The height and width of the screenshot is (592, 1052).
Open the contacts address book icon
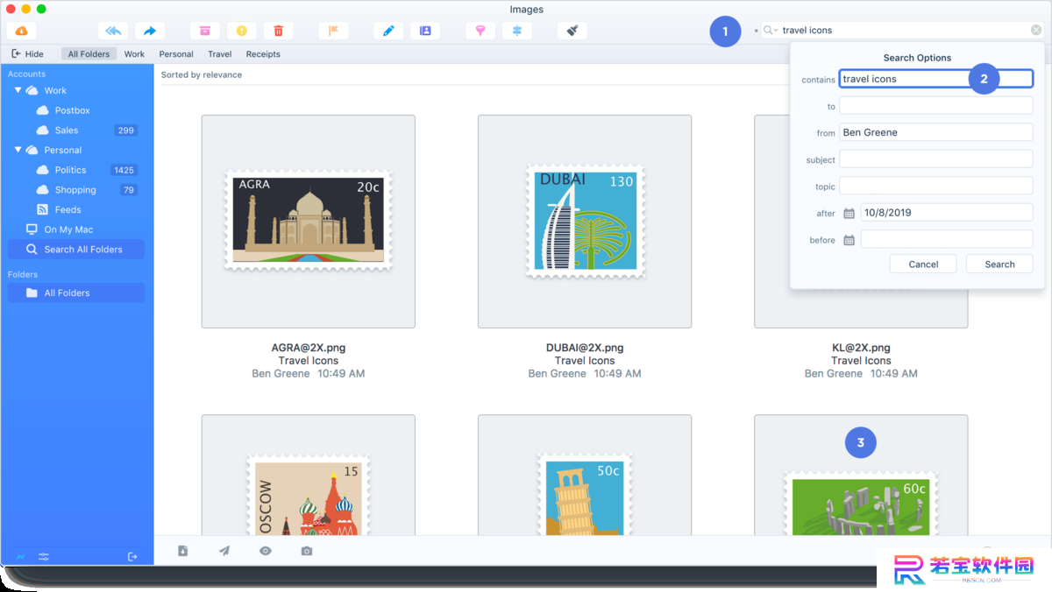click(x=425, y=31)
